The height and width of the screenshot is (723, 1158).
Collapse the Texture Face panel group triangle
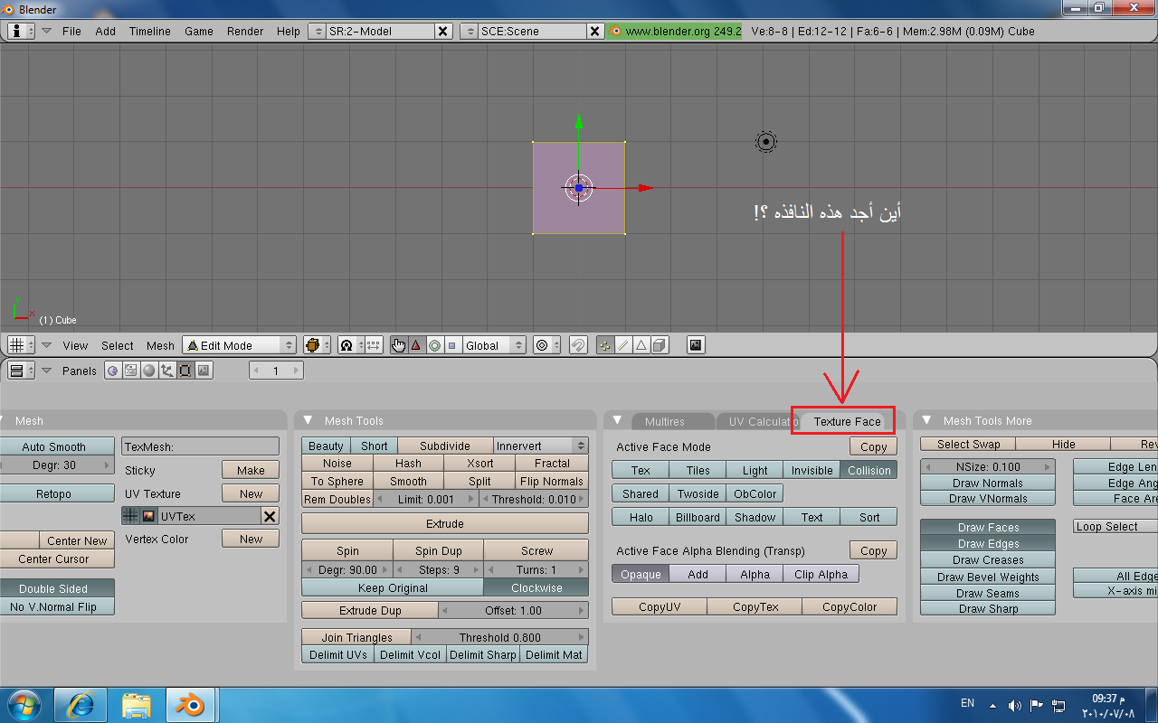(617, 420)
